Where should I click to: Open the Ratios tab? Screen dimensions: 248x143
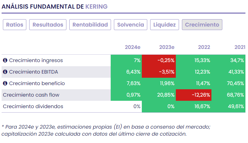click(x=15, y=25)
